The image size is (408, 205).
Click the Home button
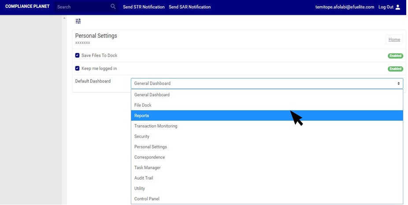pyautogui.click(x=394, y=40)
